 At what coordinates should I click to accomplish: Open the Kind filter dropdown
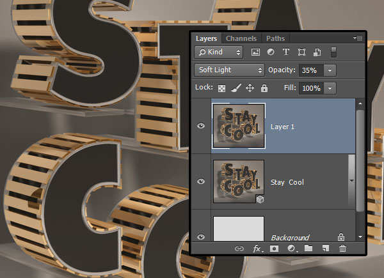[x=219, y=52]
